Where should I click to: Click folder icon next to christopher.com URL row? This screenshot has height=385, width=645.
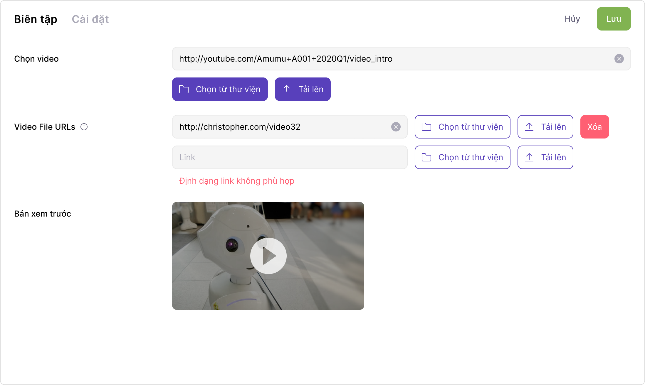[x=426, y=127]
